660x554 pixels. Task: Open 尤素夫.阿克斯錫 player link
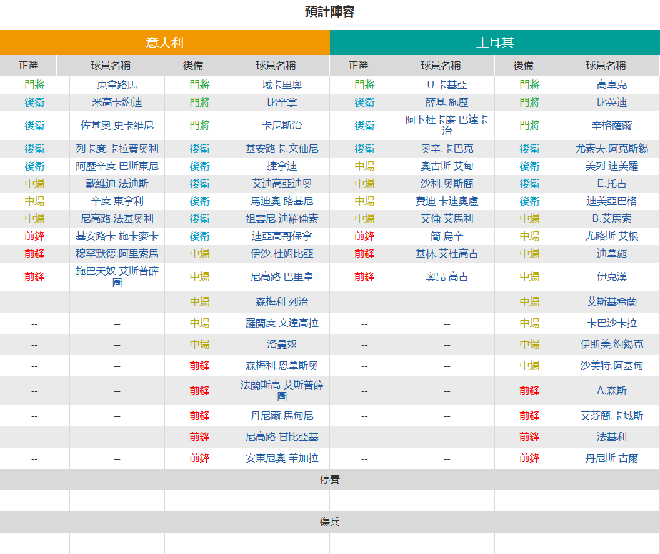point(612,149)
